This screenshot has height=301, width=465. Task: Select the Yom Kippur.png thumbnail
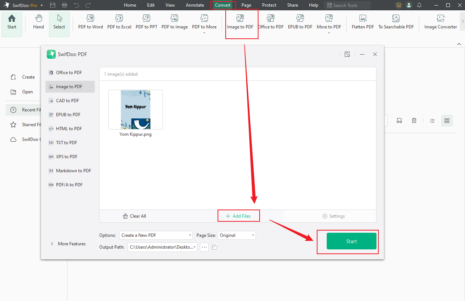point(135,109)
